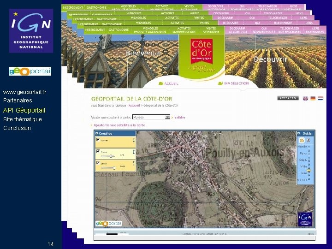Set zoom level to Monde
This screenshot has width=332, height=249.
pyautogui.click(x=302, y=147)
